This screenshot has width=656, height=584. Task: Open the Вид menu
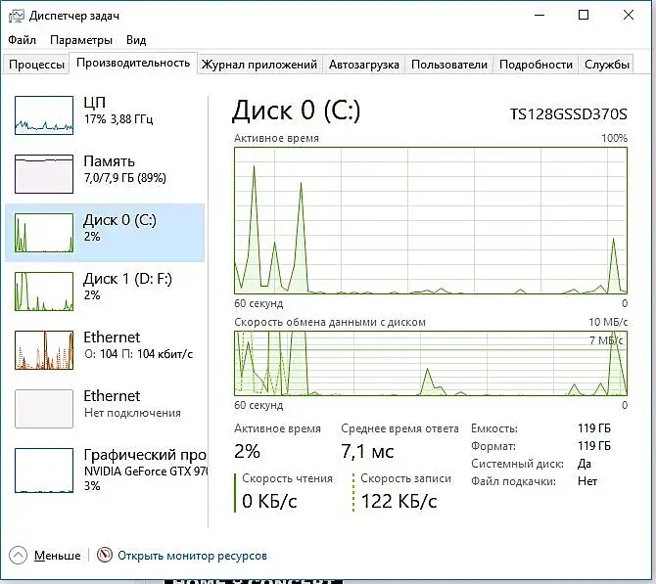click(136, 40)
